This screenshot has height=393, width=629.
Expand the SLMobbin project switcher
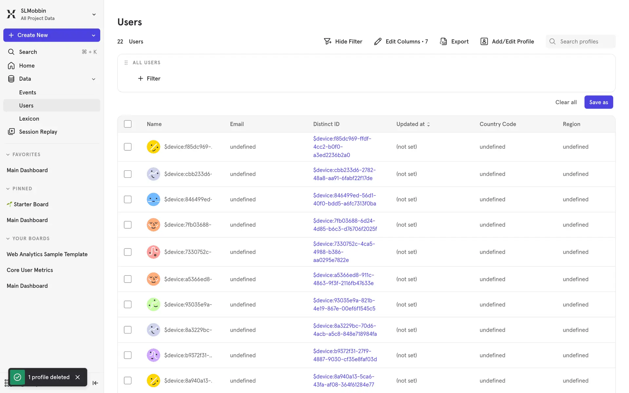94,14
